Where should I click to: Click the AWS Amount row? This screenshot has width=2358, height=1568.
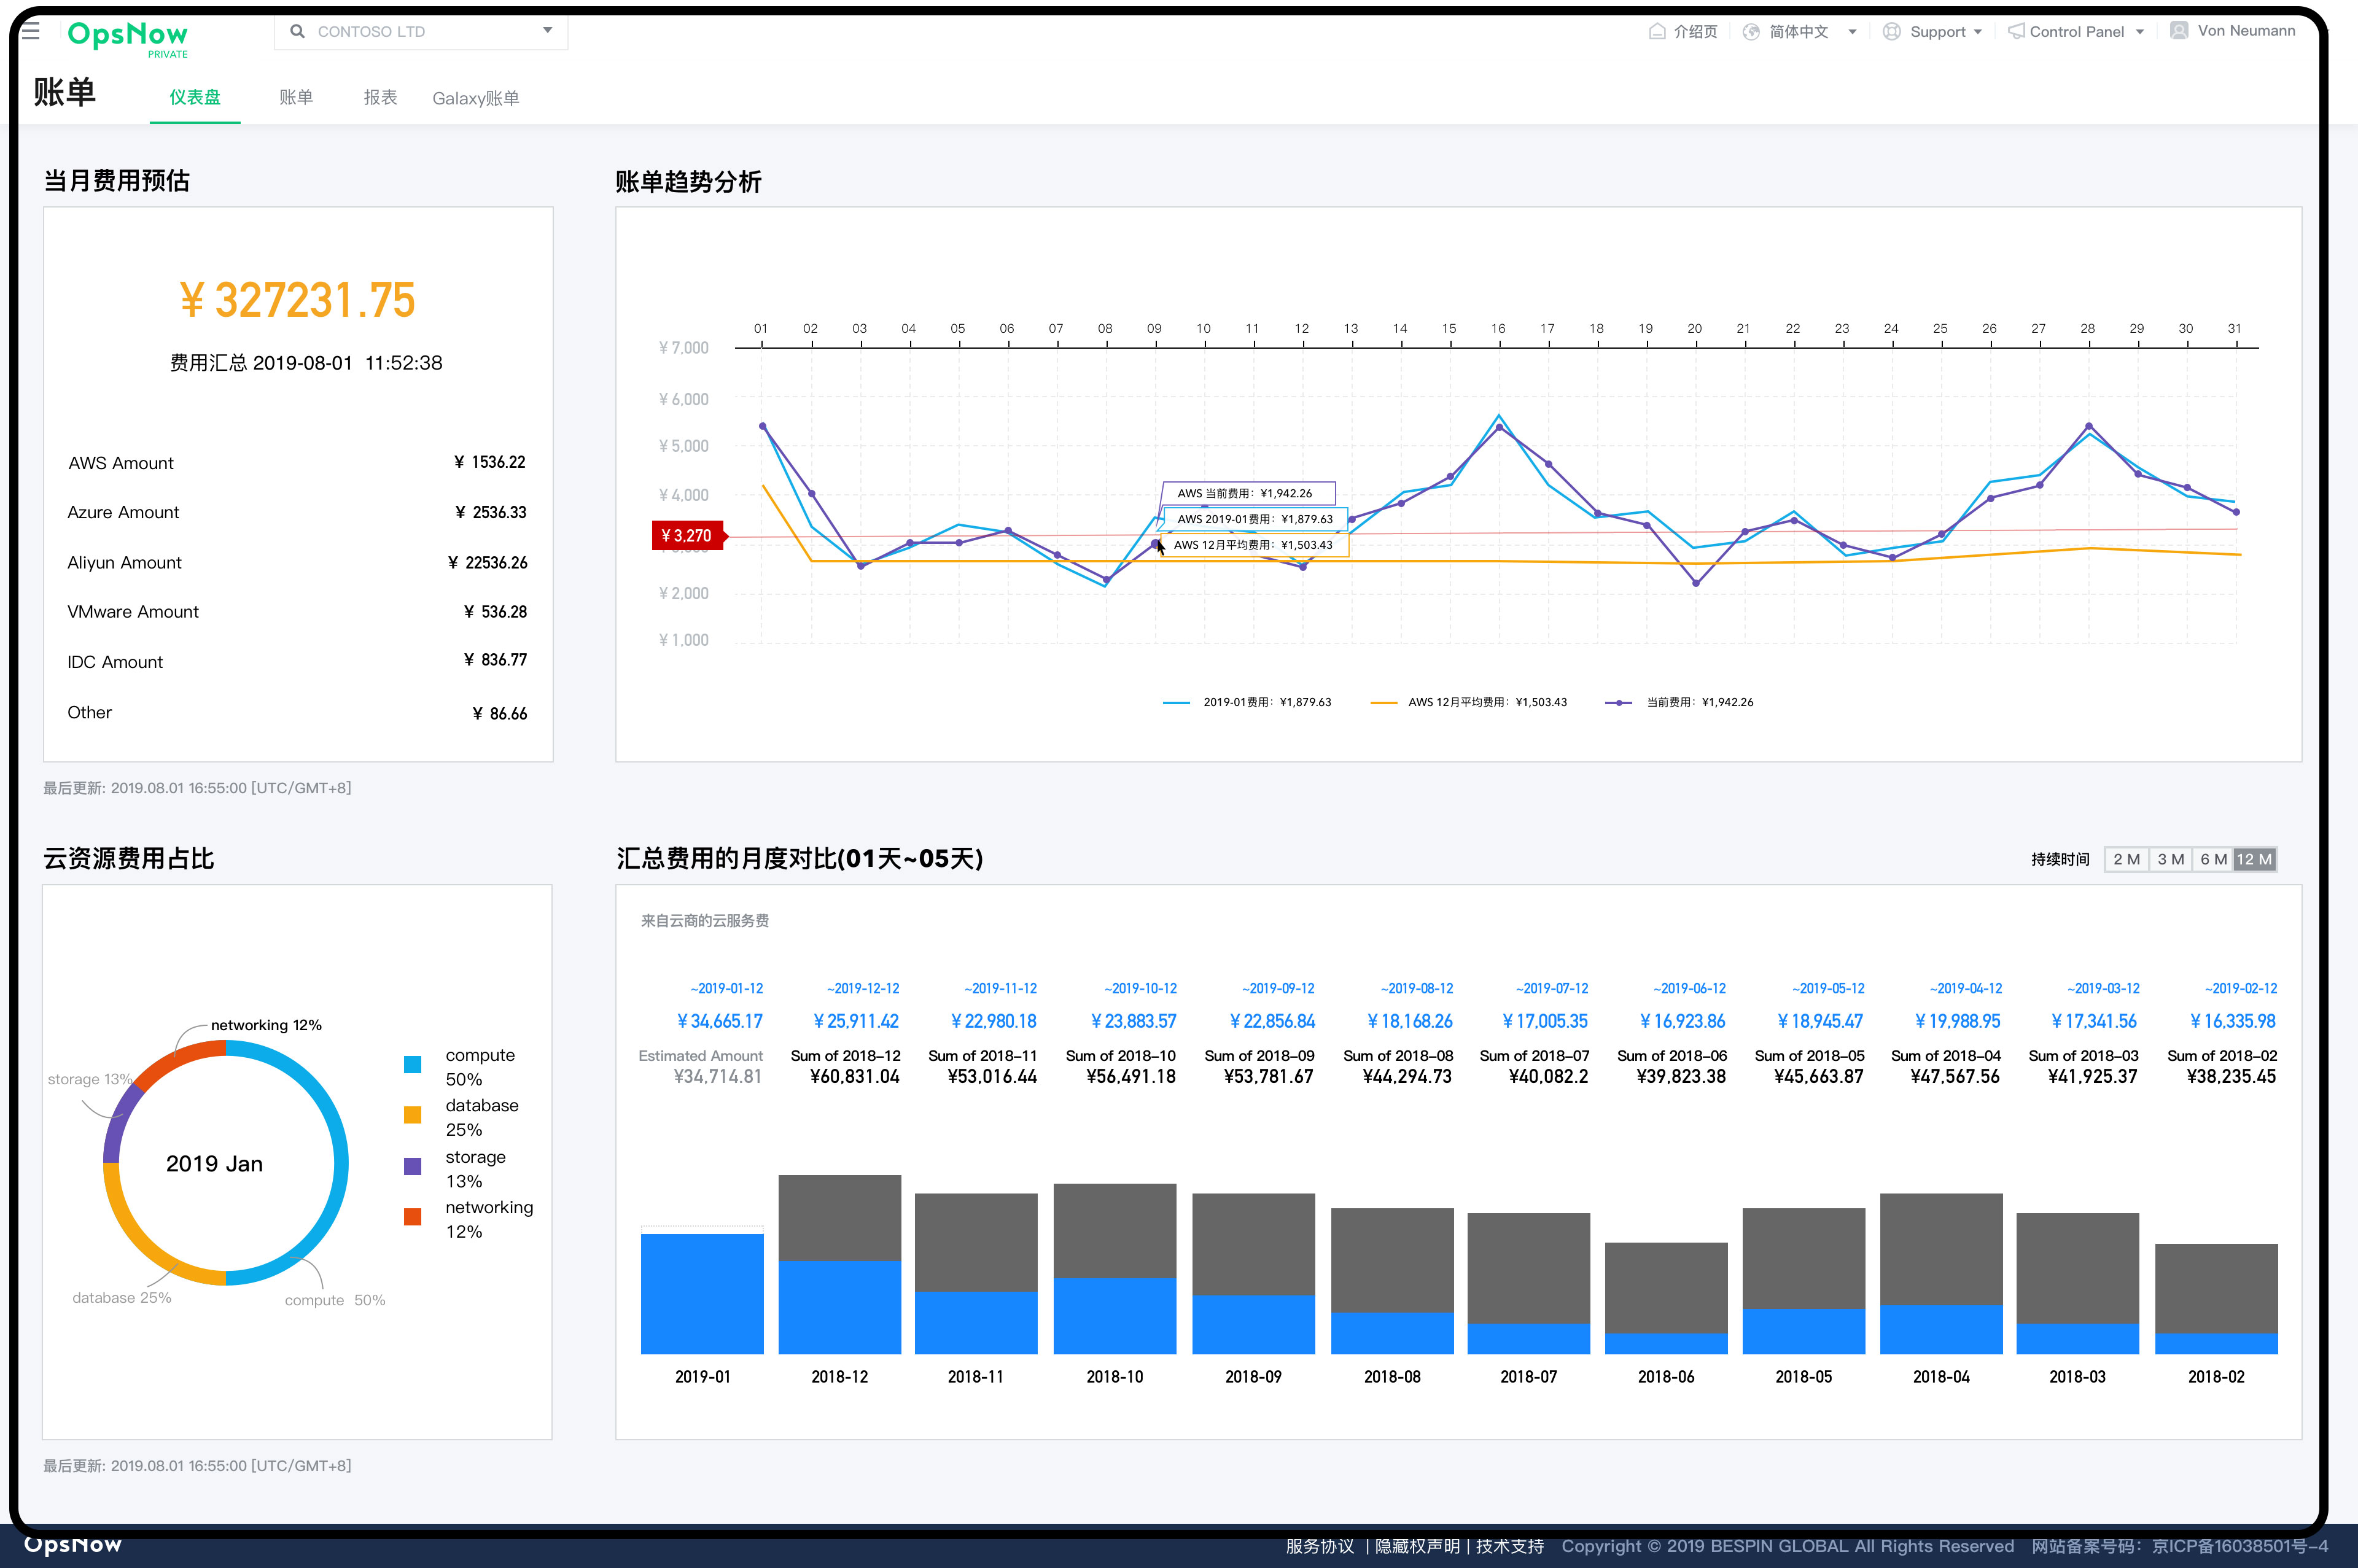(297, 463)
